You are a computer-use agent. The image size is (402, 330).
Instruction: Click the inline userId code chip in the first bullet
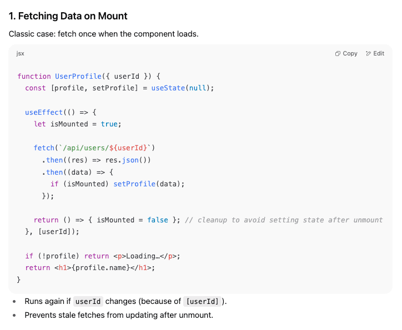[88, 302]
